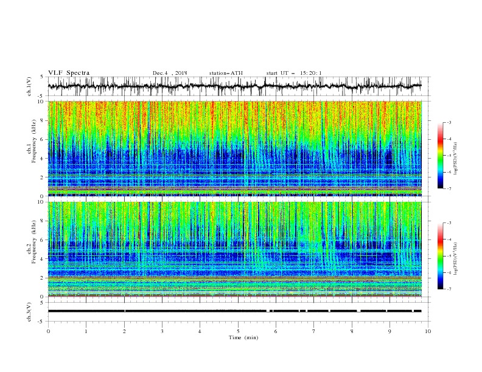This screenshot has width=482, height=372.
Task: Click time axis tick label "6"
Action: (276, 331)
